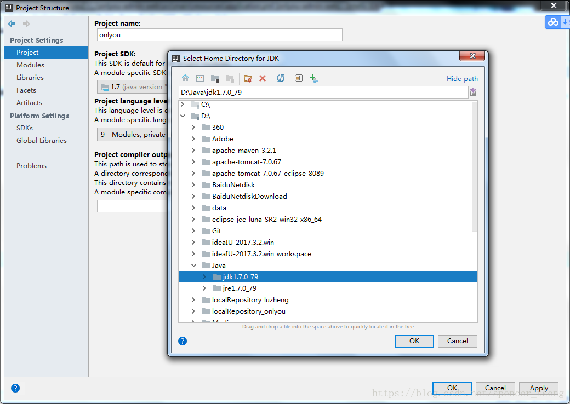Click OK in Project Structure window

coord(452,388)
